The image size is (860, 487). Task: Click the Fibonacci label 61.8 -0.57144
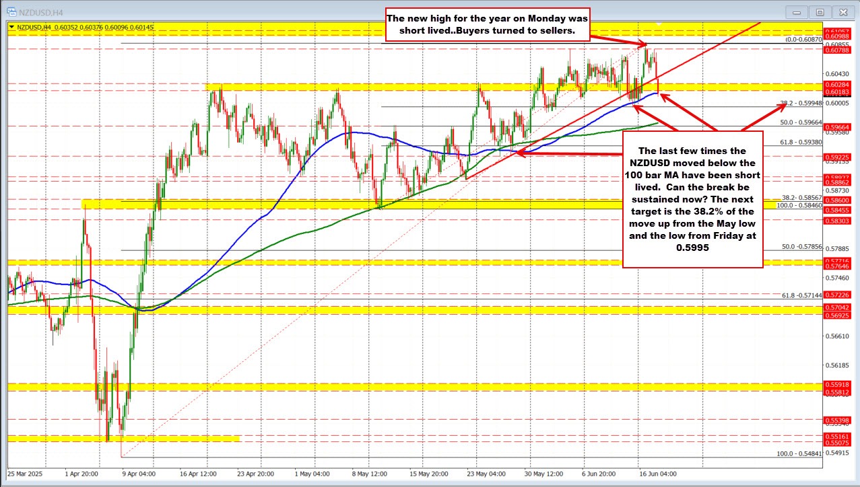pos(801,295)
